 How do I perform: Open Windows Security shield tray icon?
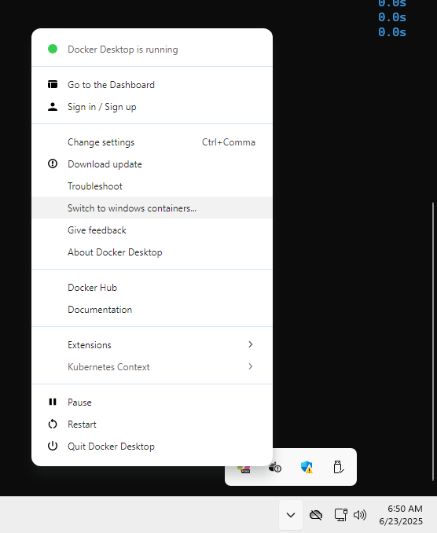[307, 467]
